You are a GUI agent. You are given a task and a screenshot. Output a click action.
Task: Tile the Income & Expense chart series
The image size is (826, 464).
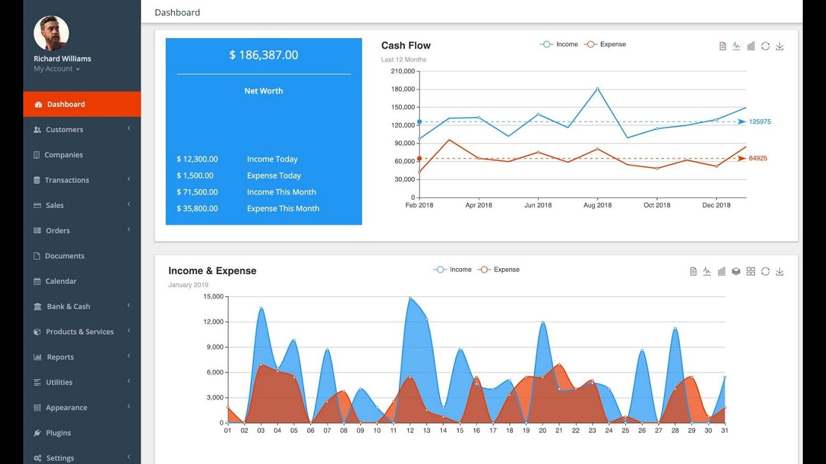coord(750,271)
